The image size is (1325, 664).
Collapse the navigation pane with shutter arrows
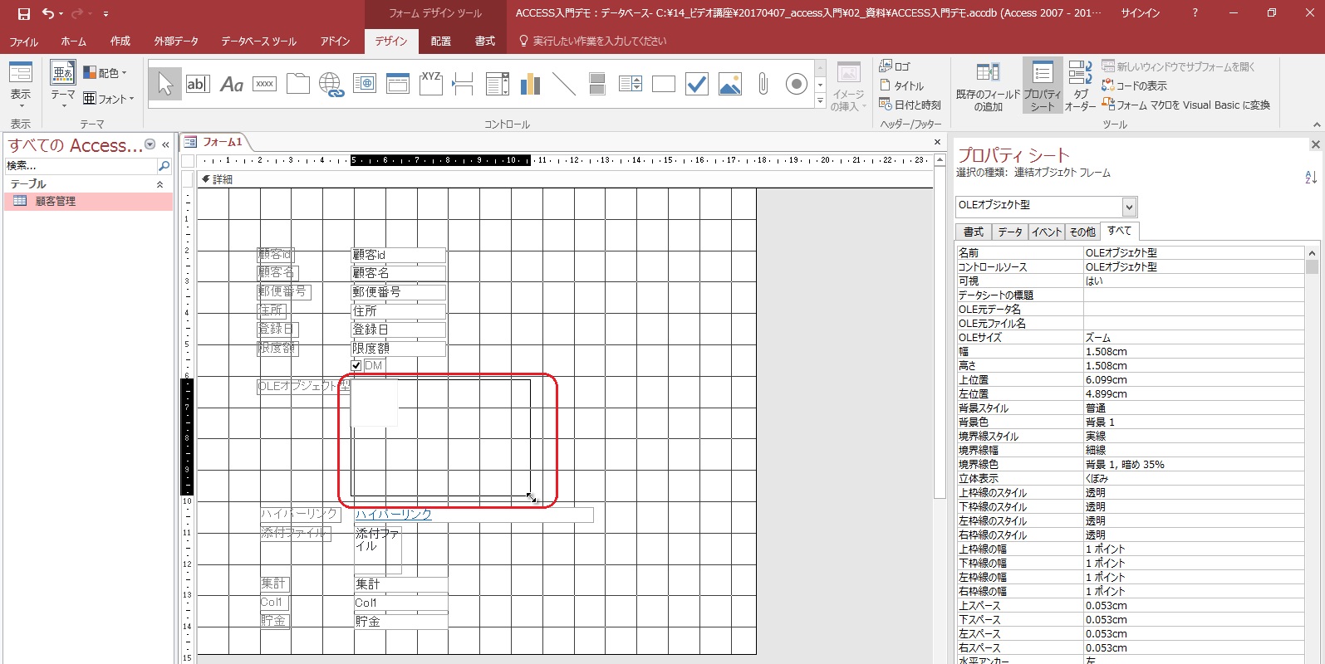coord(165,144)
